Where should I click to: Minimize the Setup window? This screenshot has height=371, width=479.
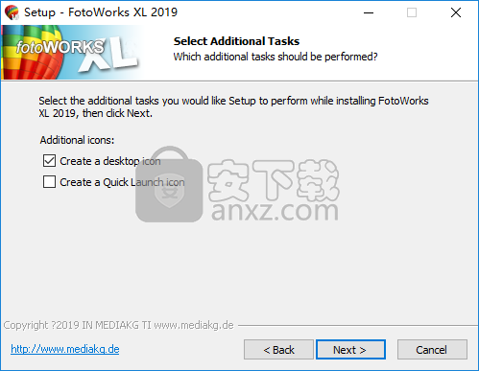[x=369, y=12]
